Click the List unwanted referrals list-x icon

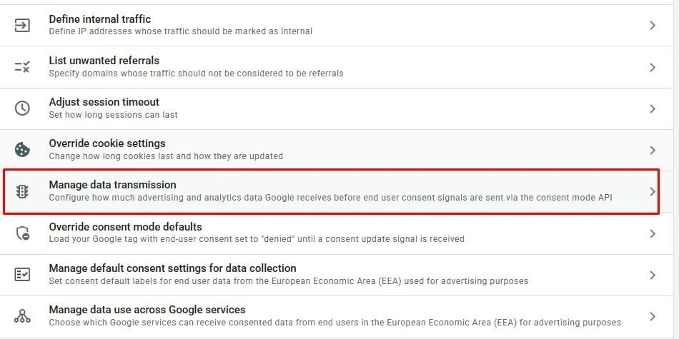pyautogui.click(x=22, y=66)
